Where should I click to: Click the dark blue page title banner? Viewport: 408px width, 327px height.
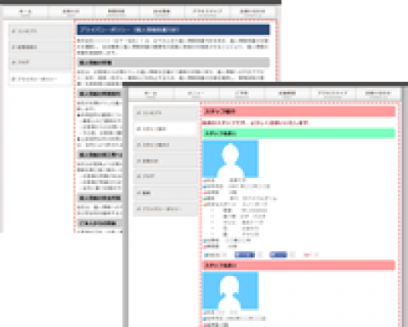pyautogui.click(x=173, y=30)
